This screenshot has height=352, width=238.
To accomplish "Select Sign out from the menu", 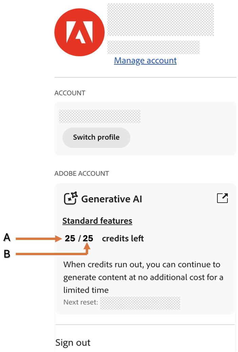I will tap(73, 343).
